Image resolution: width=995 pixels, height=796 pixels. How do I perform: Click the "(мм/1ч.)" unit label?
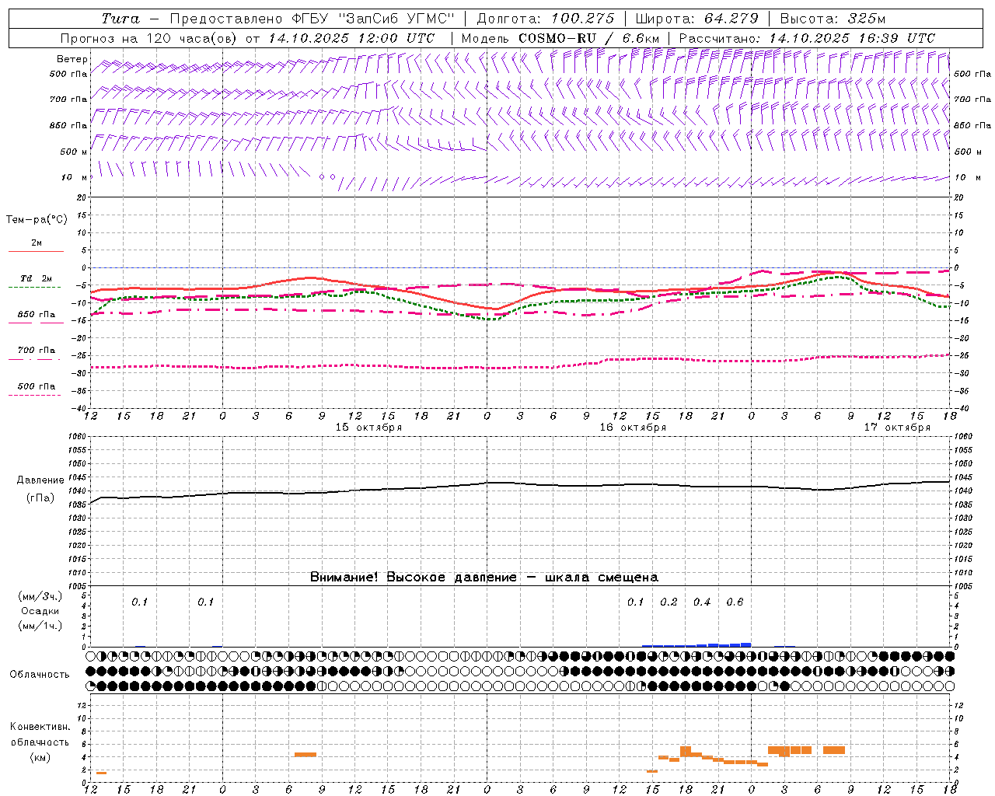pyautogui.click(x=40, y=626)
